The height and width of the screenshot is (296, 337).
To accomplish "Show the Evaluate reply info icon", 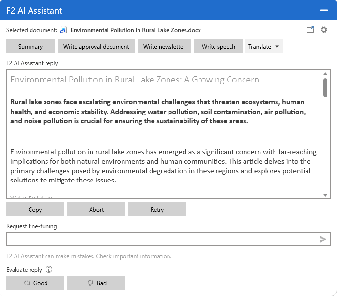I will point(49,269).
